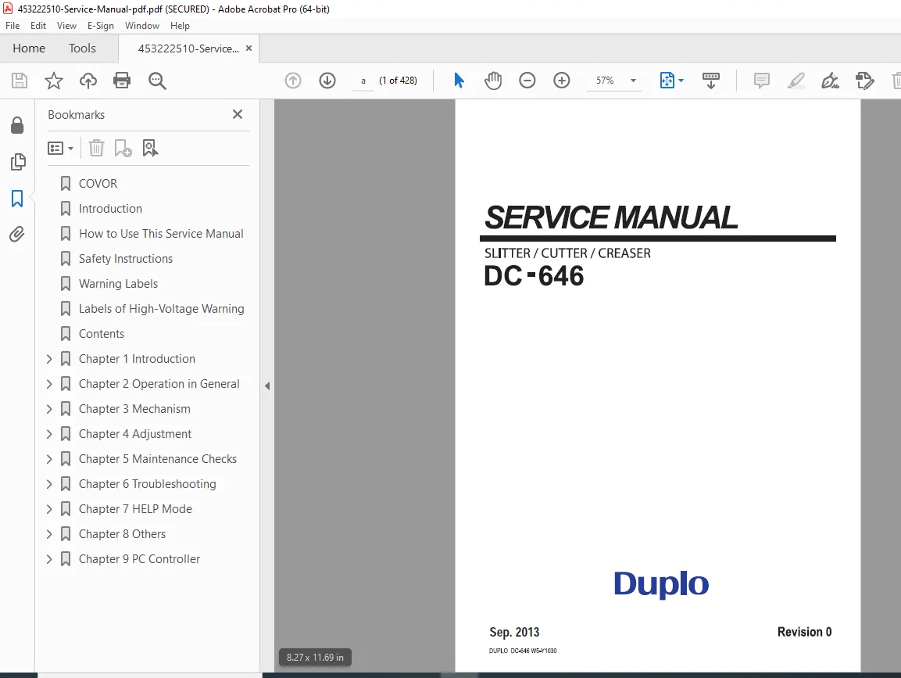The width and height of the screenshot is (901, 678).
Task: Jump to Safety Instructions bookmark
Action: [125, 259]
